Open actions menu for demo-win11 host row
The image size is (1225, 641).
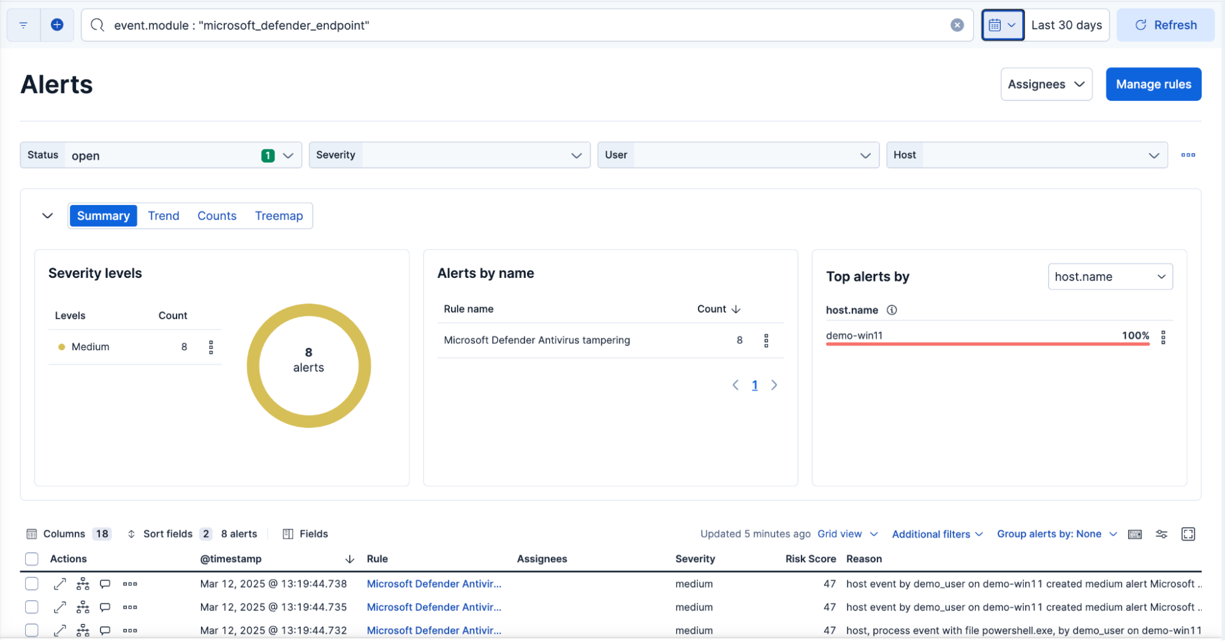pyautogui.click(x=1163, y=337)
